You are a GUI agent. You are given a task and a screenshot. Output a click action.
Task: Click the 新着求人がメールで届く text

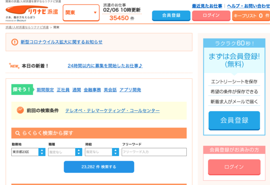point(234,102)
